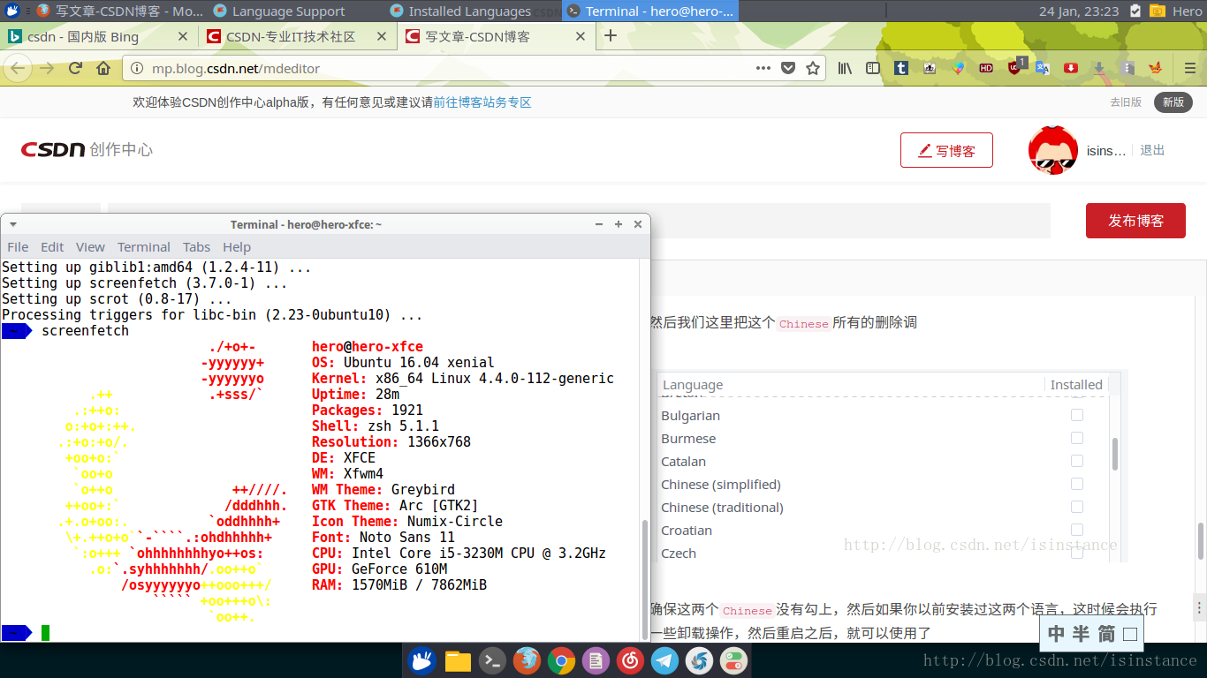This screenshot has height=678, width=1207.
Task: Launch Telegram from the dock
Action: pos(664,660)
